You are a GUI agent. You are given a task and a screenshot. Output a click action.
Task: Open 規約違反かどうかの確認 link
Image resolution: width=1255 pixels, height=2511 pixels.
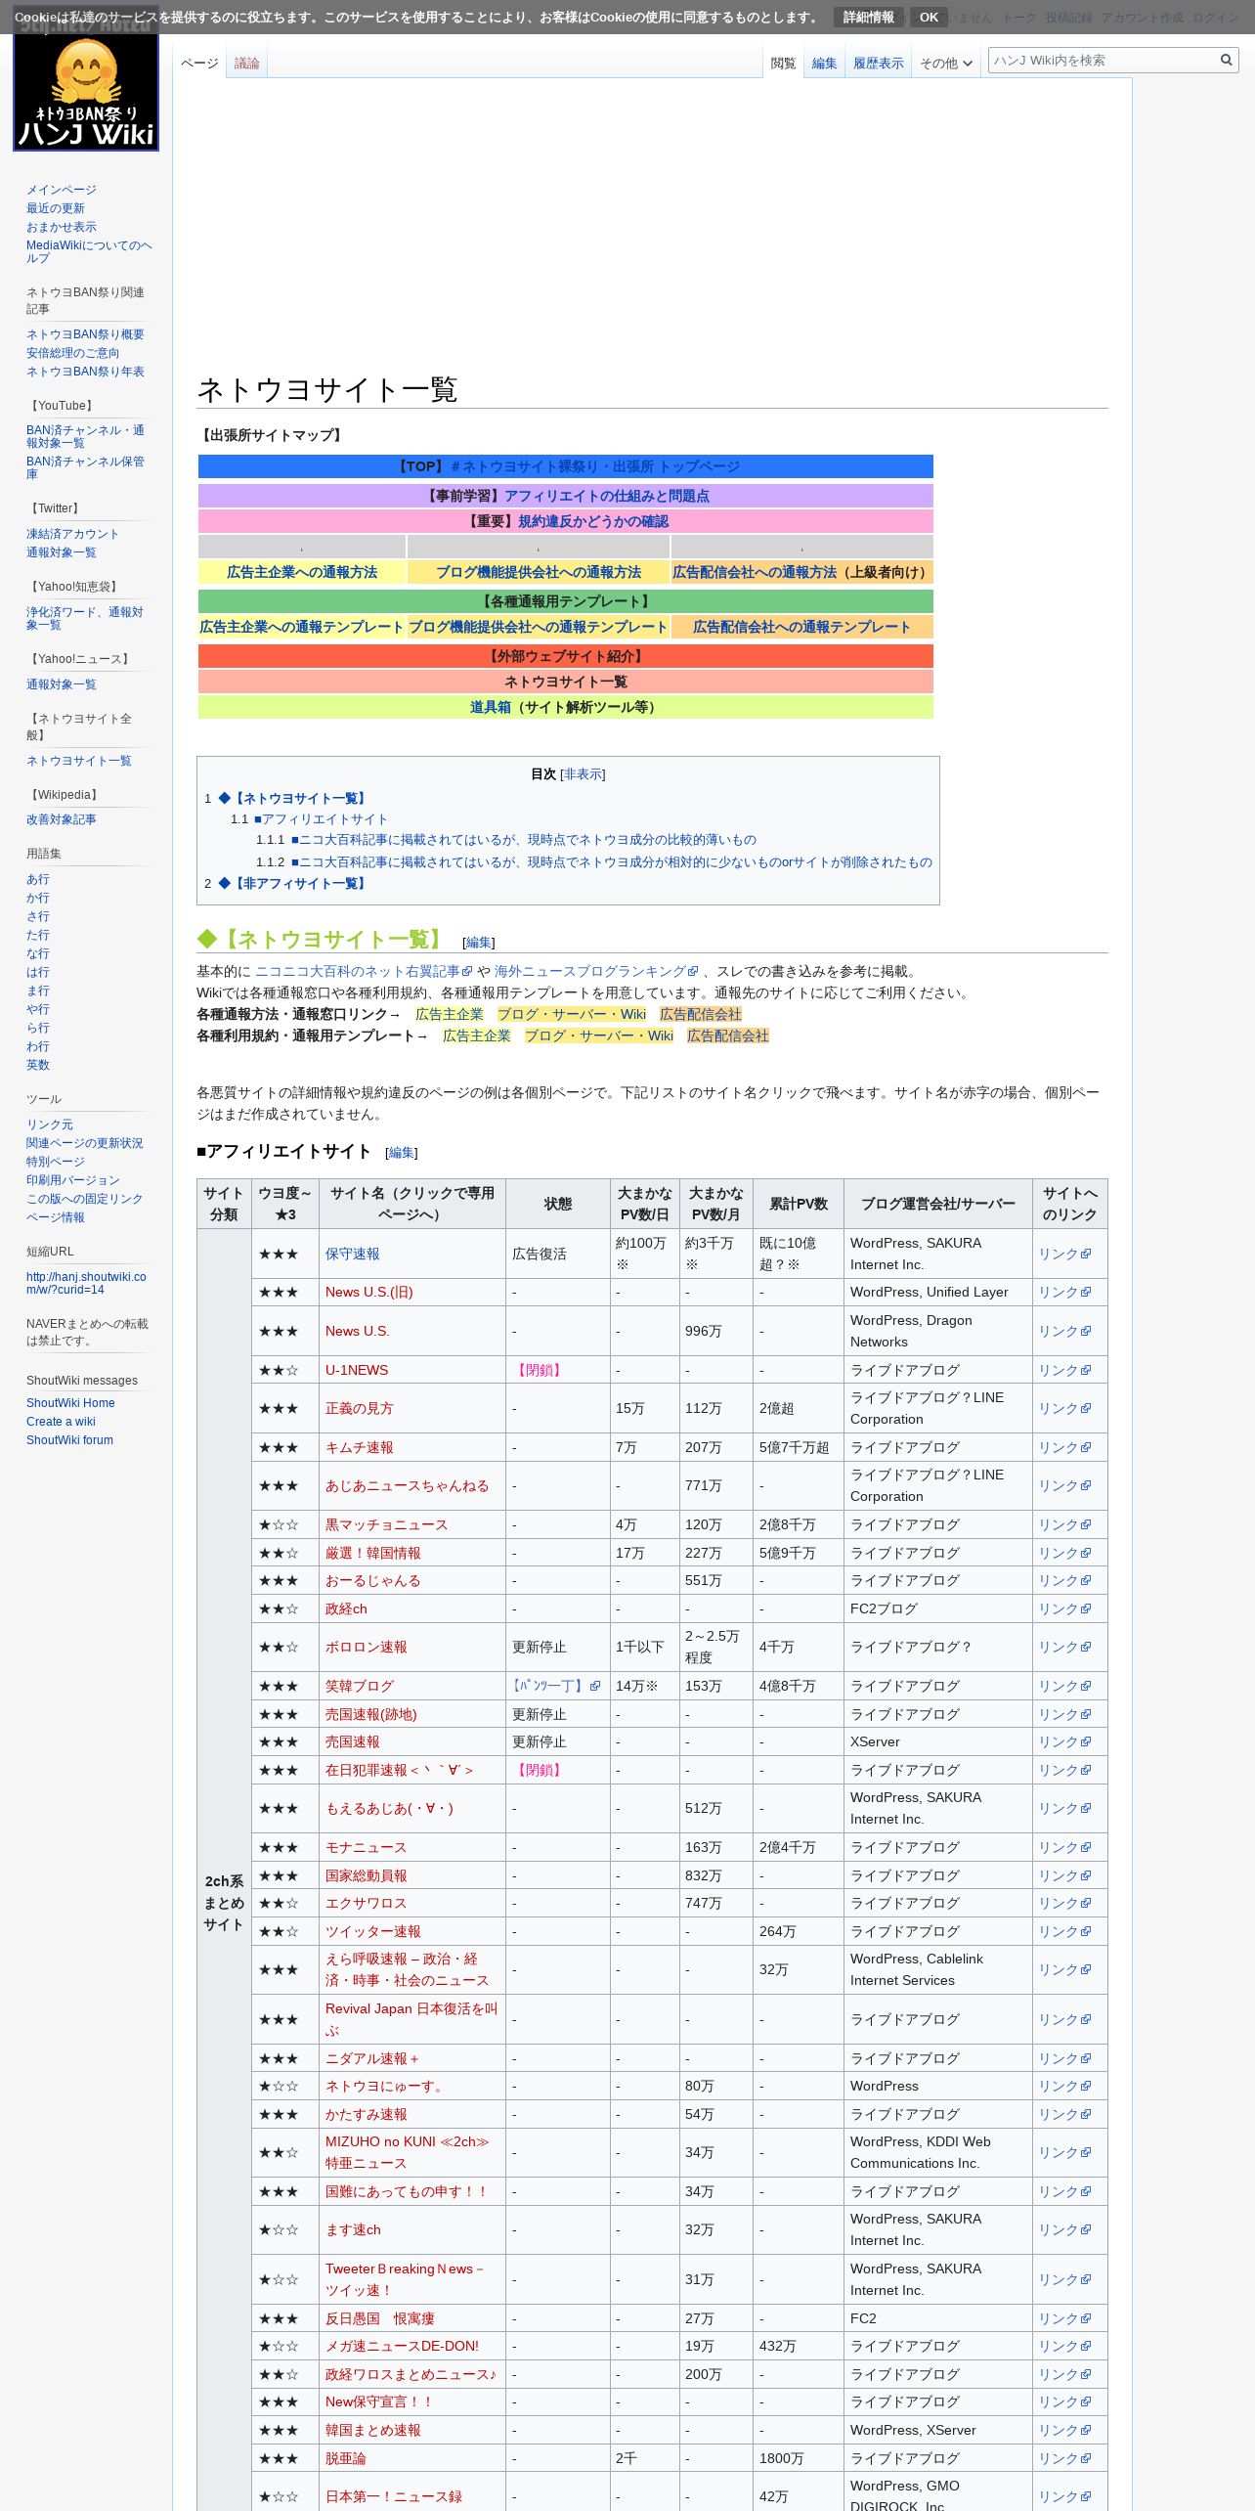coord(593,522)
